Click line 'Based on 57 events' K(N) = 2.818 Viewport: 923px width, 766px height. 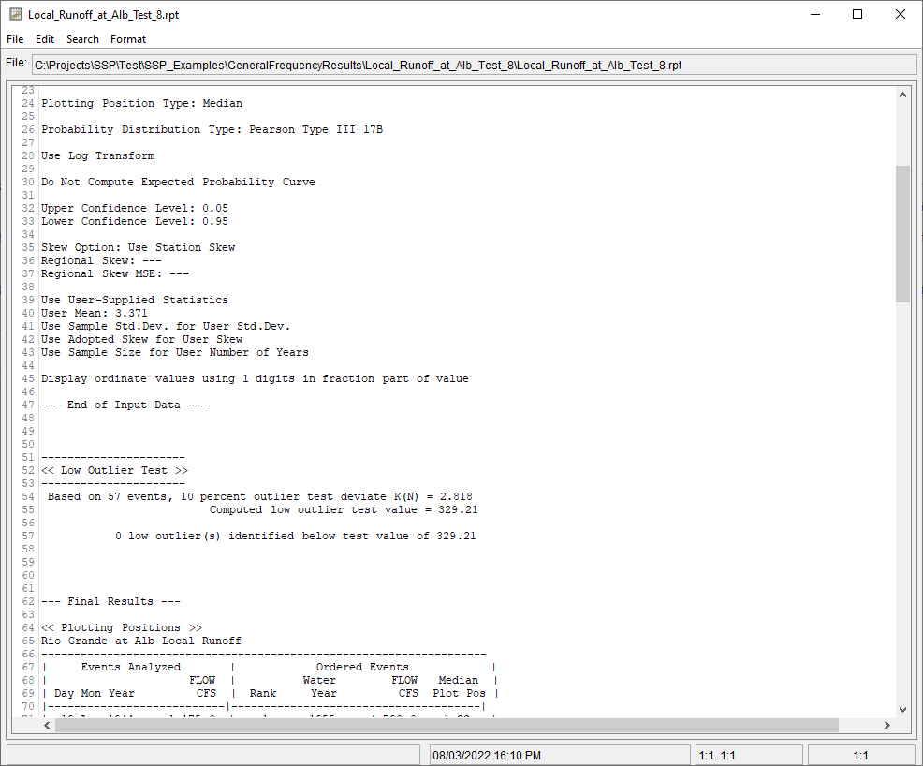pyautogui.click(x=259, y=497)
